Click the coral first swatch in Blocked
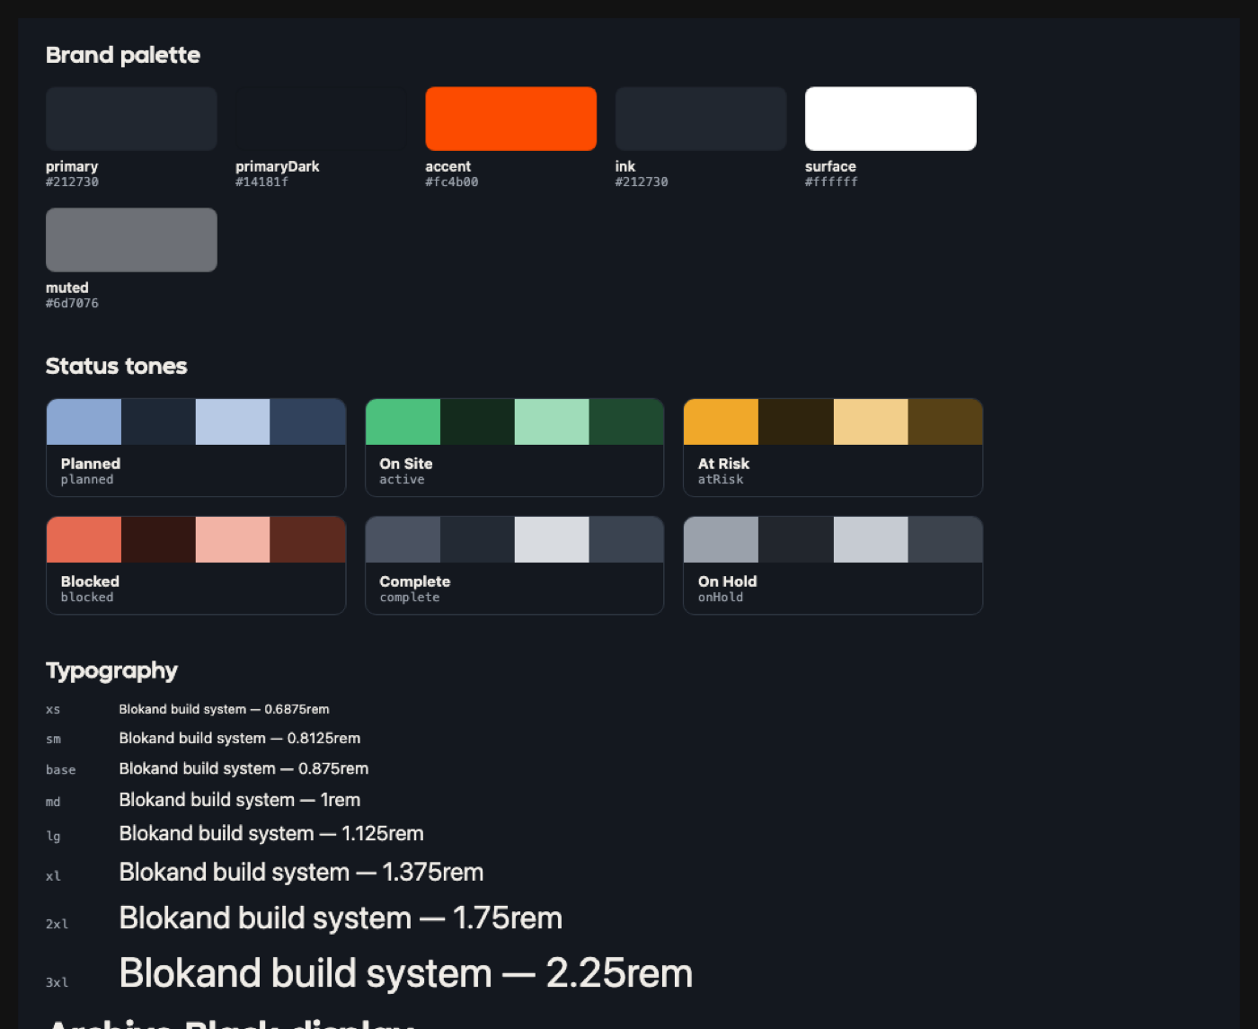This screenshot has height=1029, width=1258. point(84,539)
